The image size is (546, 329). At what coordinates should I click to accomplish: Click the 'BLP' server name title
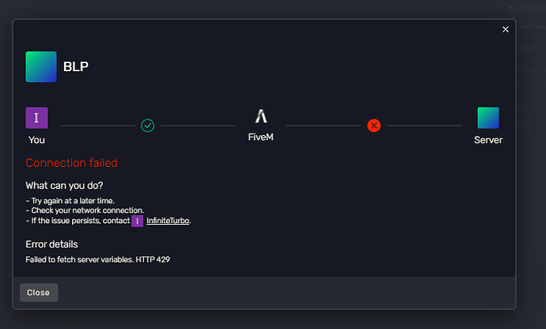[75, 66]
